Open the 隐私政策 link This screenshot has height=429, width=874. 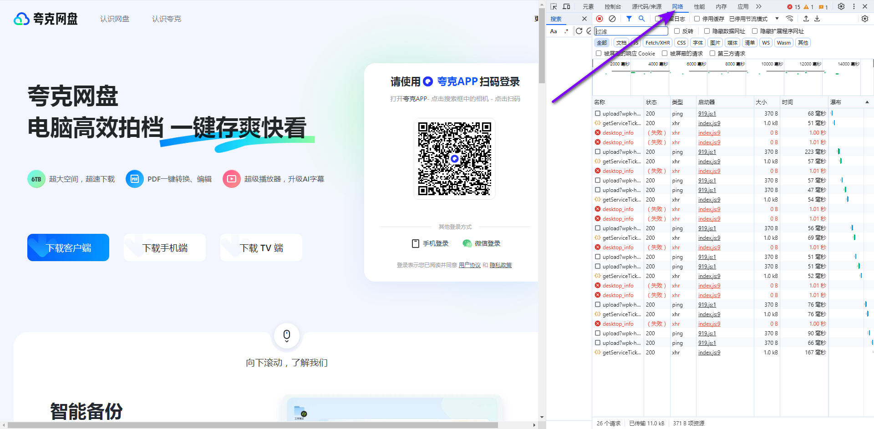pos(501,265)
